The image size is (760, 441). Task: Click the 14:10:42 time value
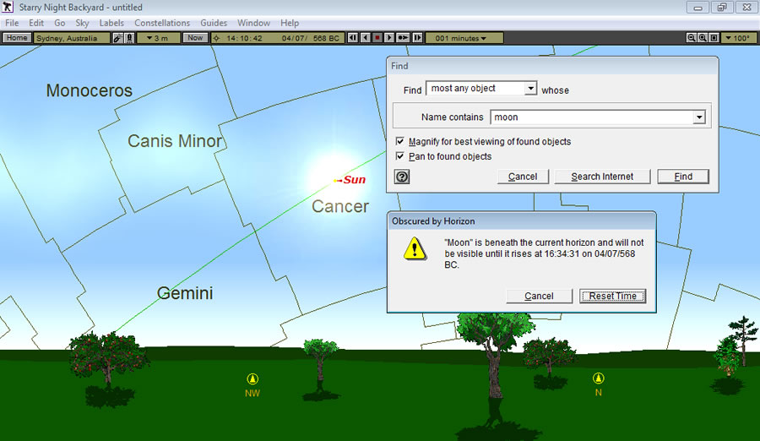point(244,38)
